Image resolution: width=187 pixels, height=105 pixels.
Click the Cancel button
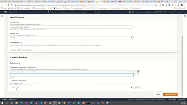coord(158,94)
